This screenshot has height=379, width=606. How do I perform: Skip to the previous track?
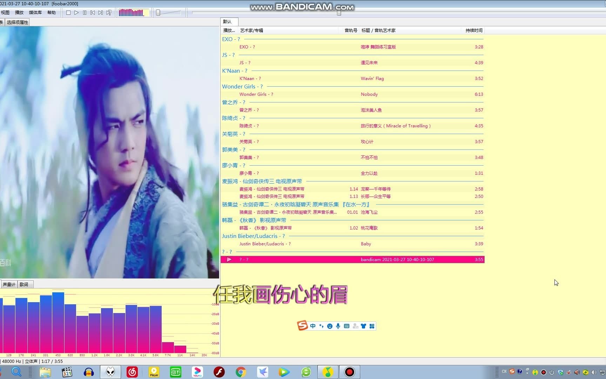pos(93,13)
